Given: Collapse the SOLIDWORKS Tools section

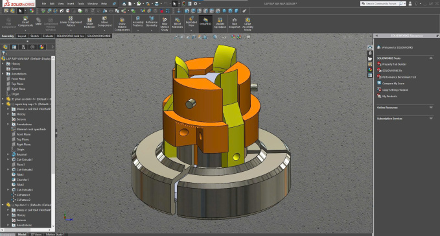Looking at the screenshot, I should tap(431, 58).
